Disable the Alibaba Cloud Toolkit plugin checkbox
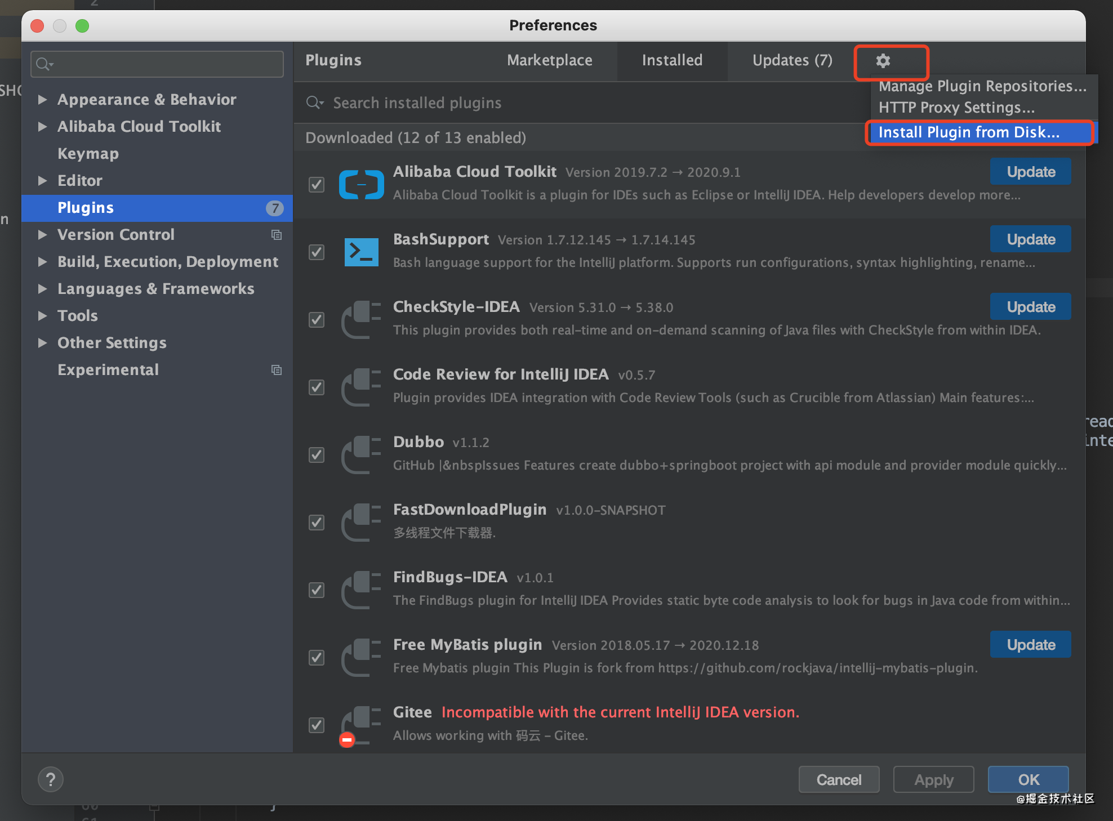 [x=317, y=185]
